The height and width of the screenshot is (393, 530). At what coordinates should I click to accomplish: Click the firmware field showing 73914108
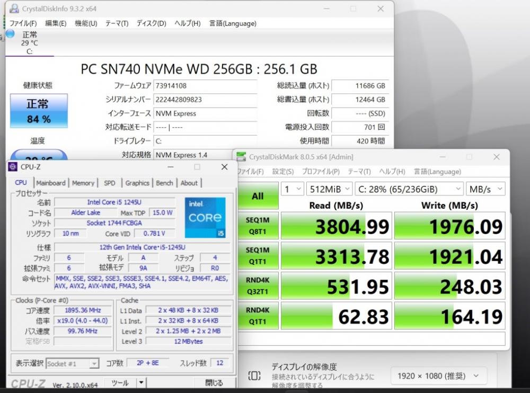pyautogui.click(x=205, y=86)
